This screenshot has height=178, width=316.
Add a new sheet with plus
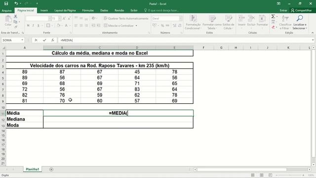pyautogui.click(x=51, y=169)
